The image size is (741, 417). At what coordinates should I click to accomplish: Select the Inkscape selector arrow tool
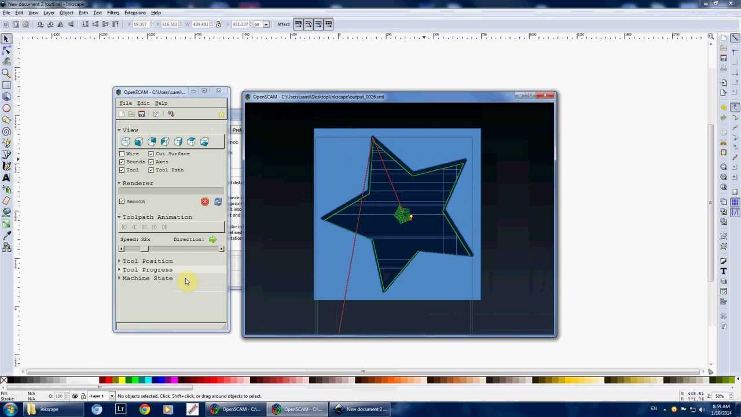(x=6, y=38)
